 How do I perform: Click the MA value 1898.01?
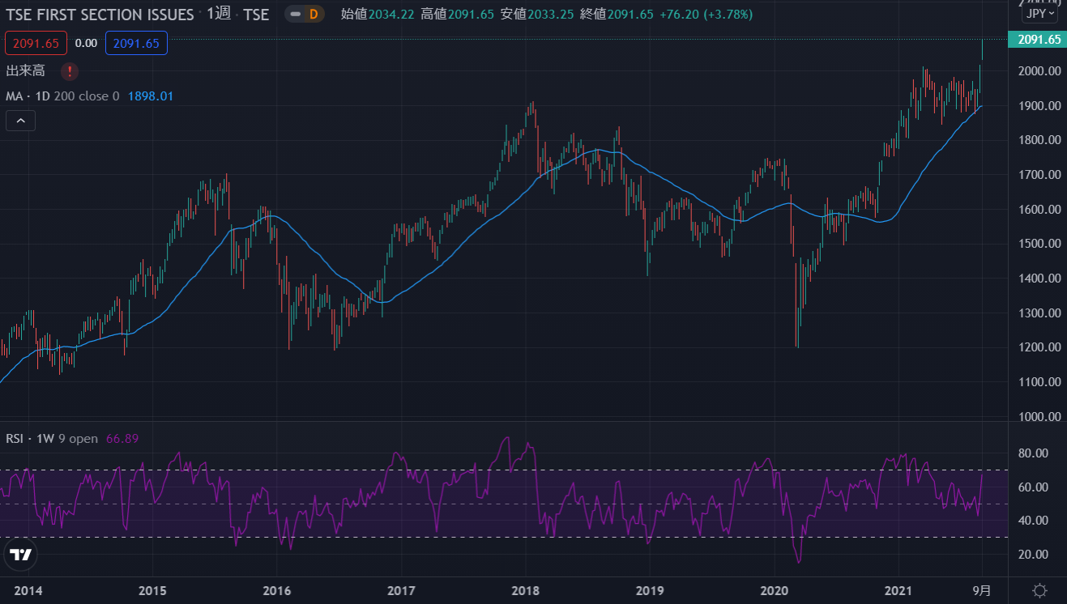point(151,96)
